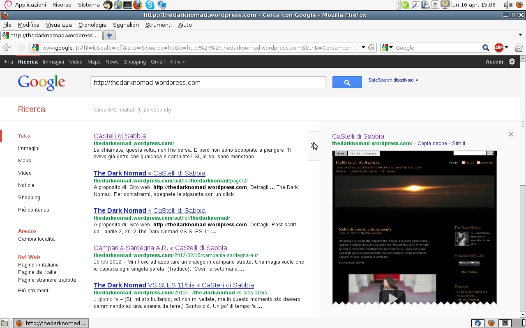The image size is (526, 328).
Task: Filter by Notizie in left sidebar
Action: tap(26, 185)
